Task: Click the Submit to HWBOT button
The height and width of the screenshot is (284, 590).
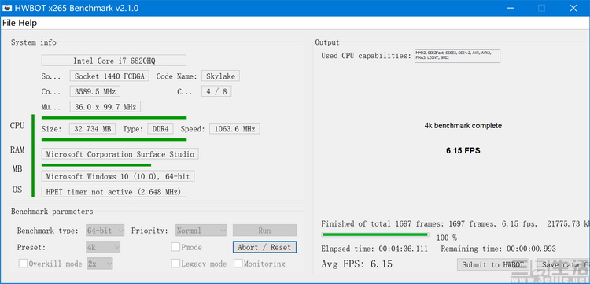Action: (x=493, y=264)
